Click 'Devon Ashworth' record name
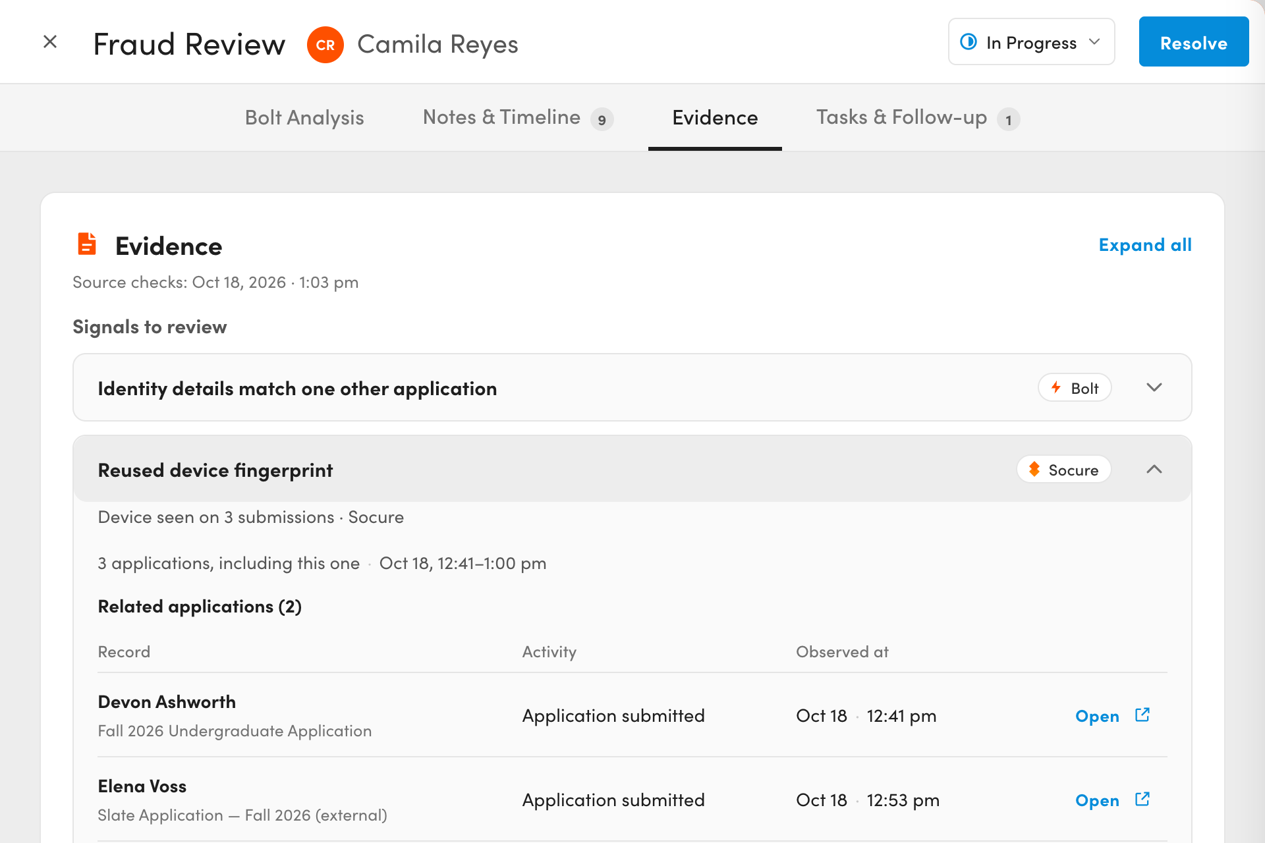Screen dimensions: 1265x843 click(x=167, y=702)
